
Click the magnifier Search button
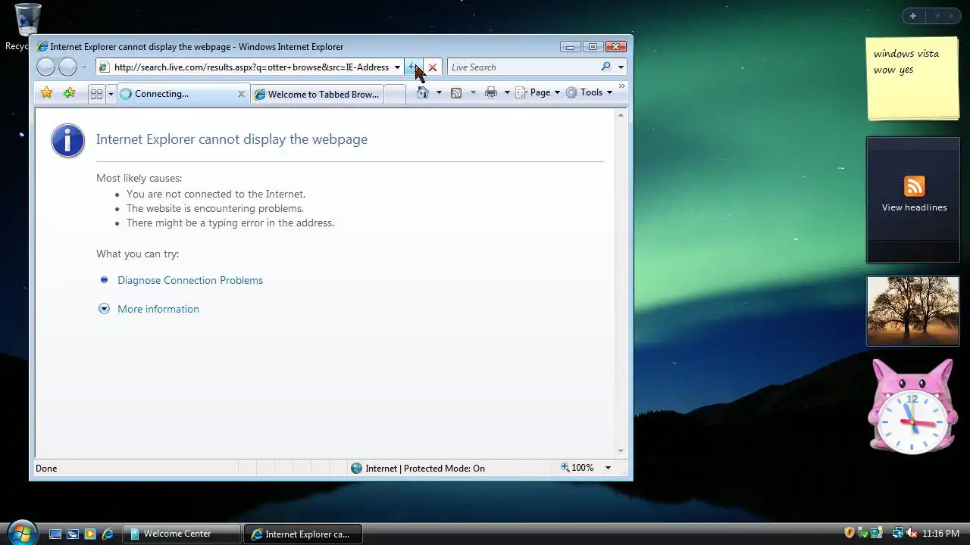pyautogui.click(x=605, y=67)
